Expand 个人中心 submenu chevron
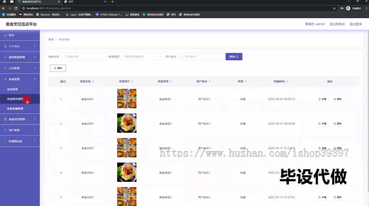369x206 pixels. 35,46
